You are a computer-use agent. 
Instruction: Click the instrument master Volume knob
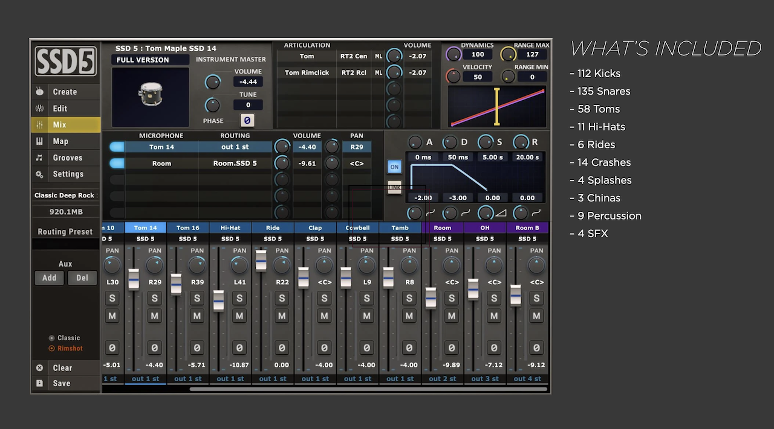click(213, 82)
